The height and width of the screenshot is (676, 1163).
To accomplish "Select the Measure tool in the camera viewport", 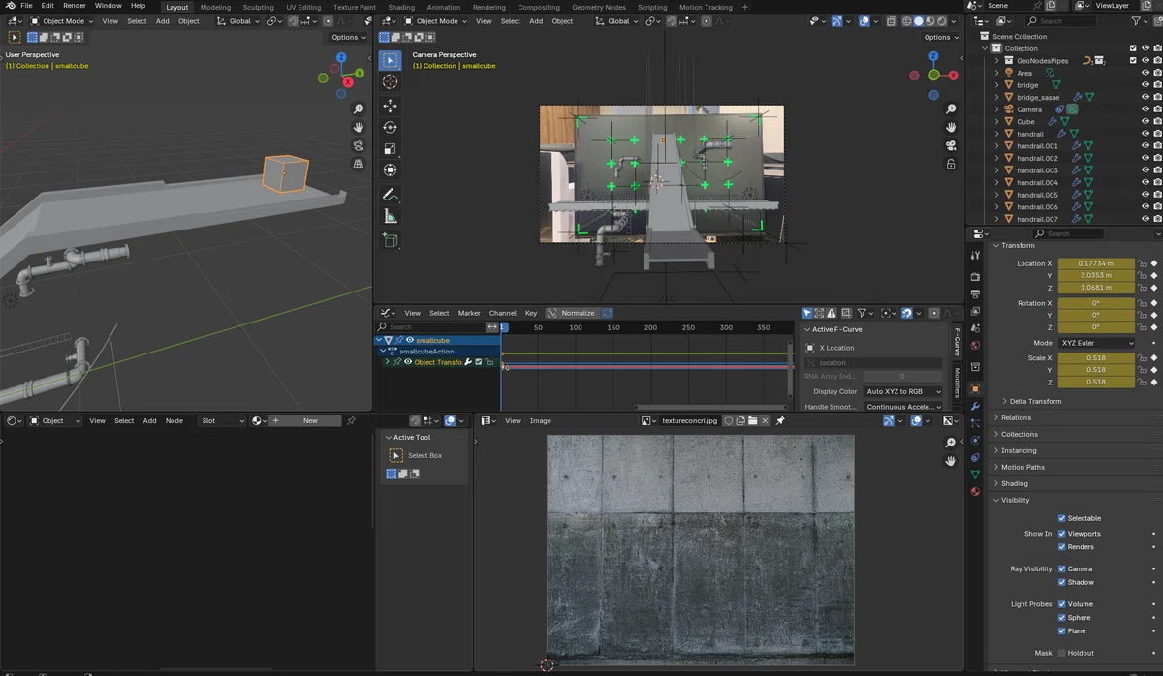I will coord(390,216).
